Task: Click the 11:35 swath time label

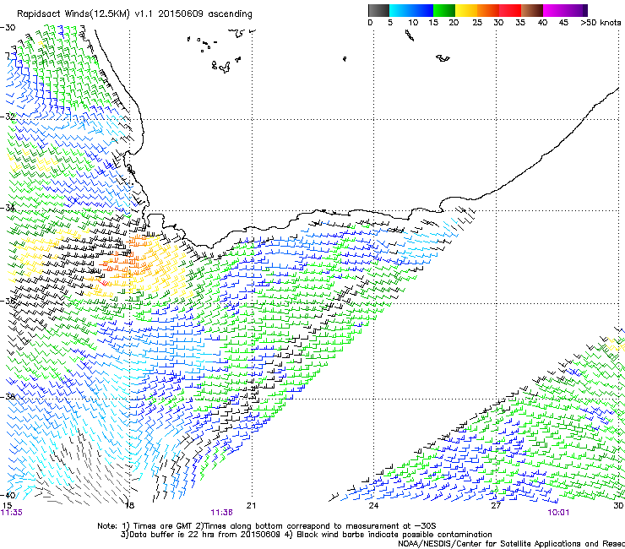Action: [x=12, y=513]
